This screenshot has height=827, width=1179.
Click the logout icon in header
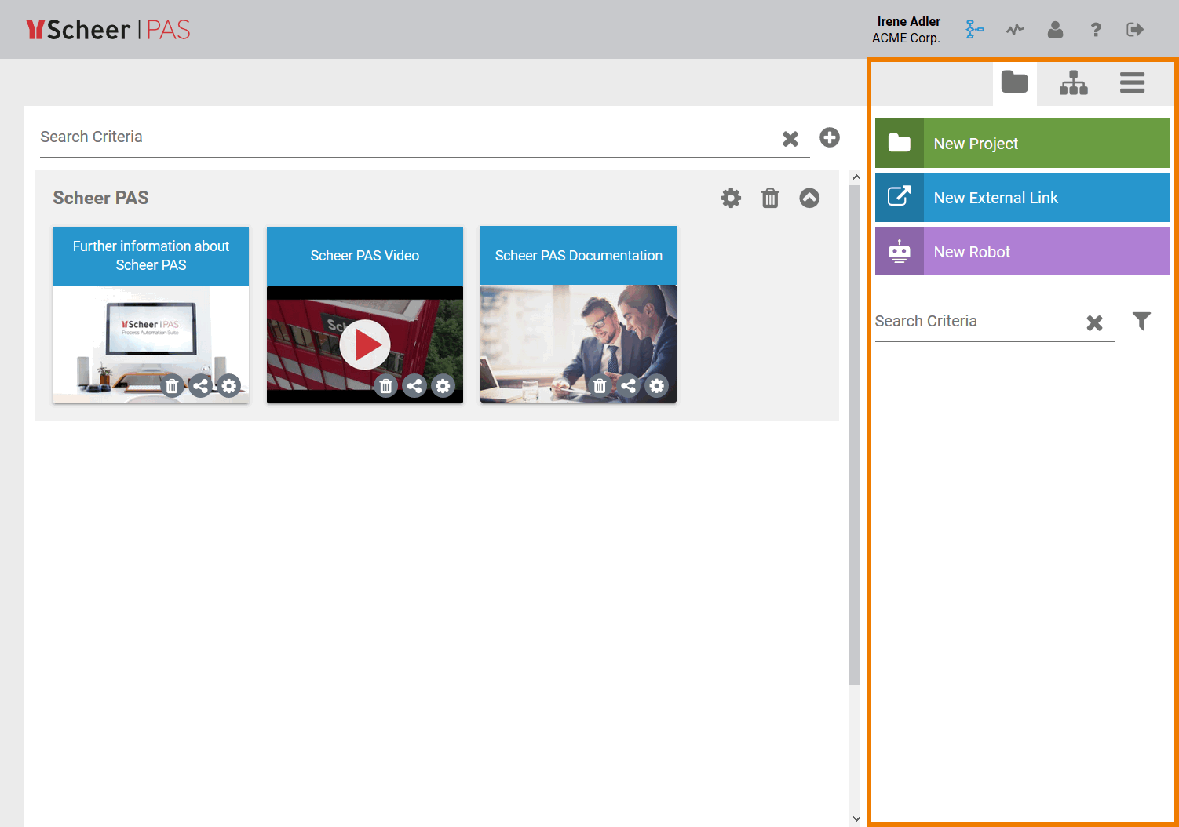tap(1135, 30)
